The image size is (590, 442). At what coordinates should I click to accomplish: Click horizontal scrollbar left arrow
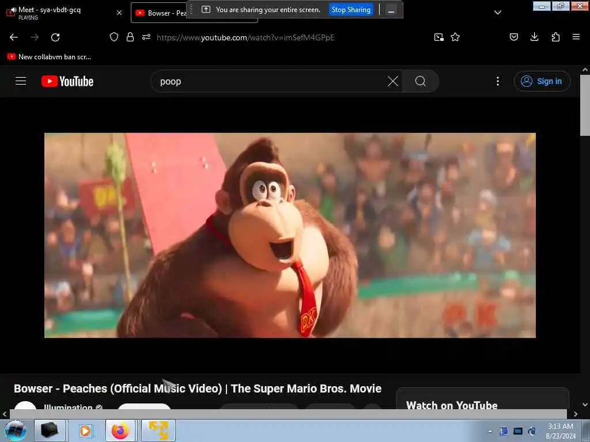pyautogui.click(x=5, y=414)
